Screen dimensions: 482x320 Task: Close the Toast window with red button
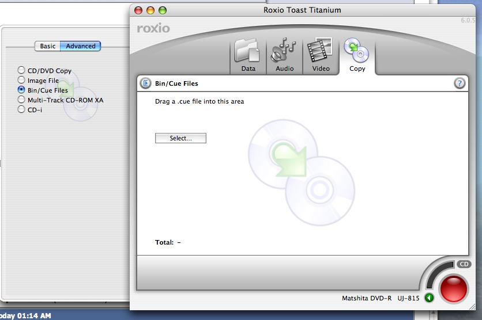coord(138,10)
